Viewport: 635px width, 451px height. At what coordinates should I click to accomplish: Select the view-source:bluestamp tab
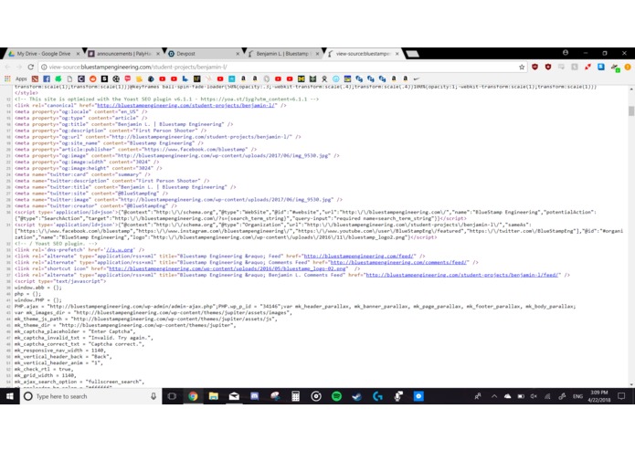(x=364, y=54)
